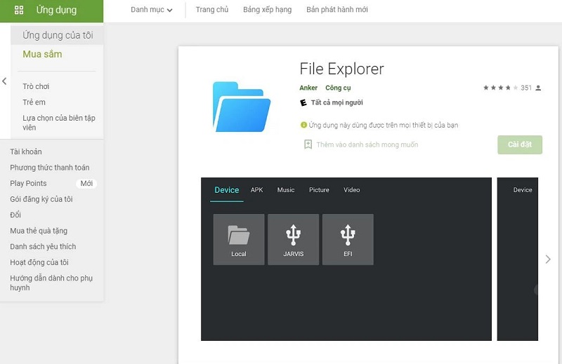Click the star rating row
562x364 pixels.
point(500,88)
